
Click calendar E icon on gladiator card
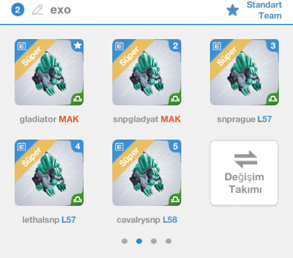[x=22, y=46]
